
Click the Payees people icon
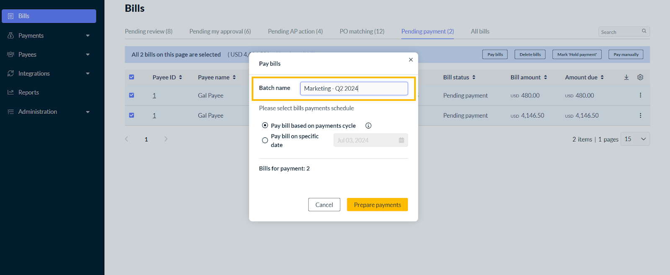11,54
